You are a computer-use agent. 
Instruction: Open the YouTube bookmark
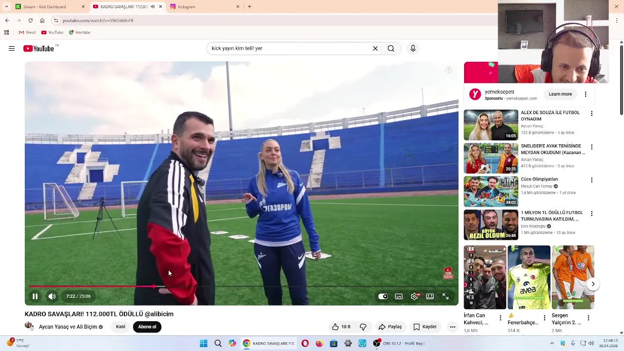(x=52, y=32)
